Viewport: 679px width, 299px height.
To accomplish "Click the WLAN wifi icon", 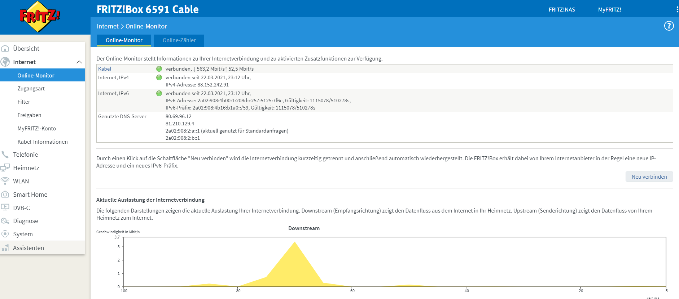I will (5, 181).
